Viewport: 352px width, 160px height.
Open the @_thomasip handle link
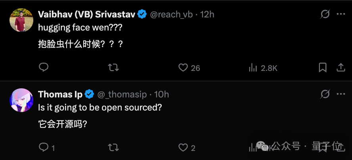pos(122,94)
